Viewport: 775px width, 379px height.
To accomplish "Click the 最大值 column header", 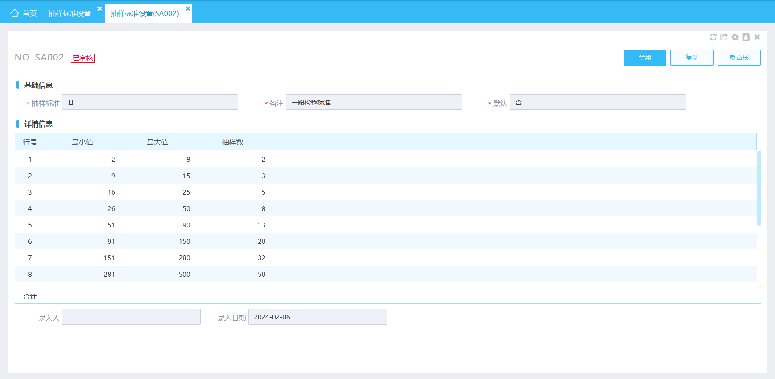I will tap(158, 142).
